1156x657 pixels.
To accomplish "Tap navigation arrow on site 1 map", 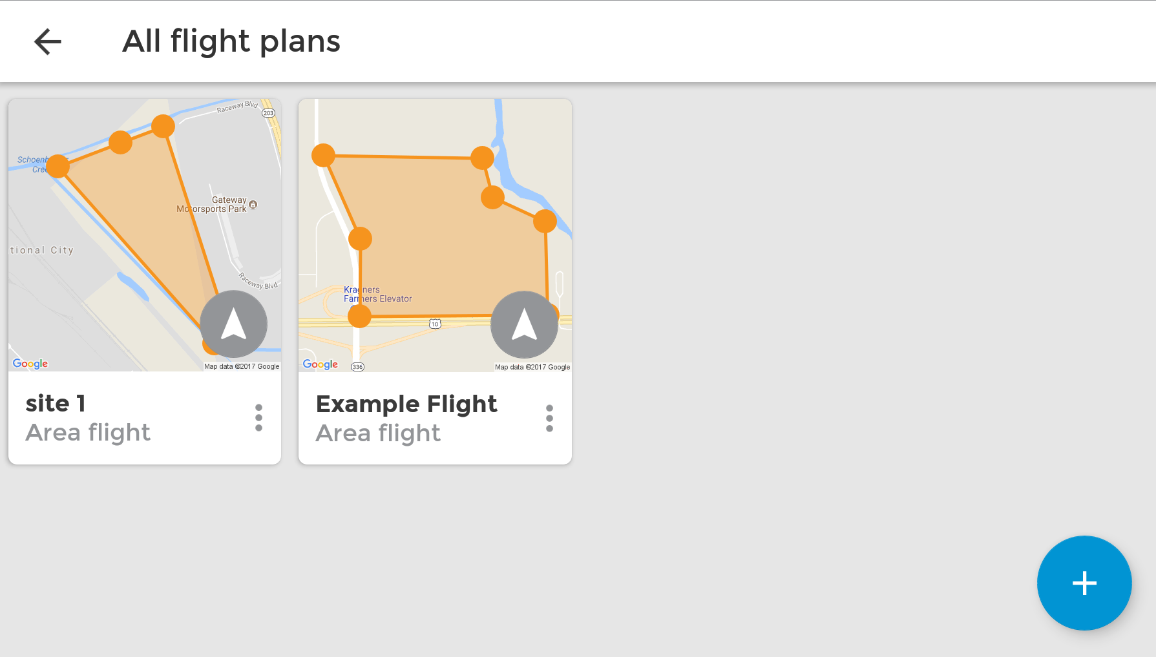I will pos(233,324).
